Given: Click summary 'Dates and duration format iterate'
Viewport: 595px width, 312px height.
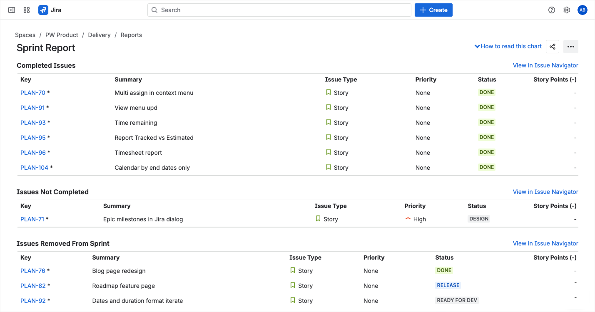Looking at the screenshot, I should 137,301.
